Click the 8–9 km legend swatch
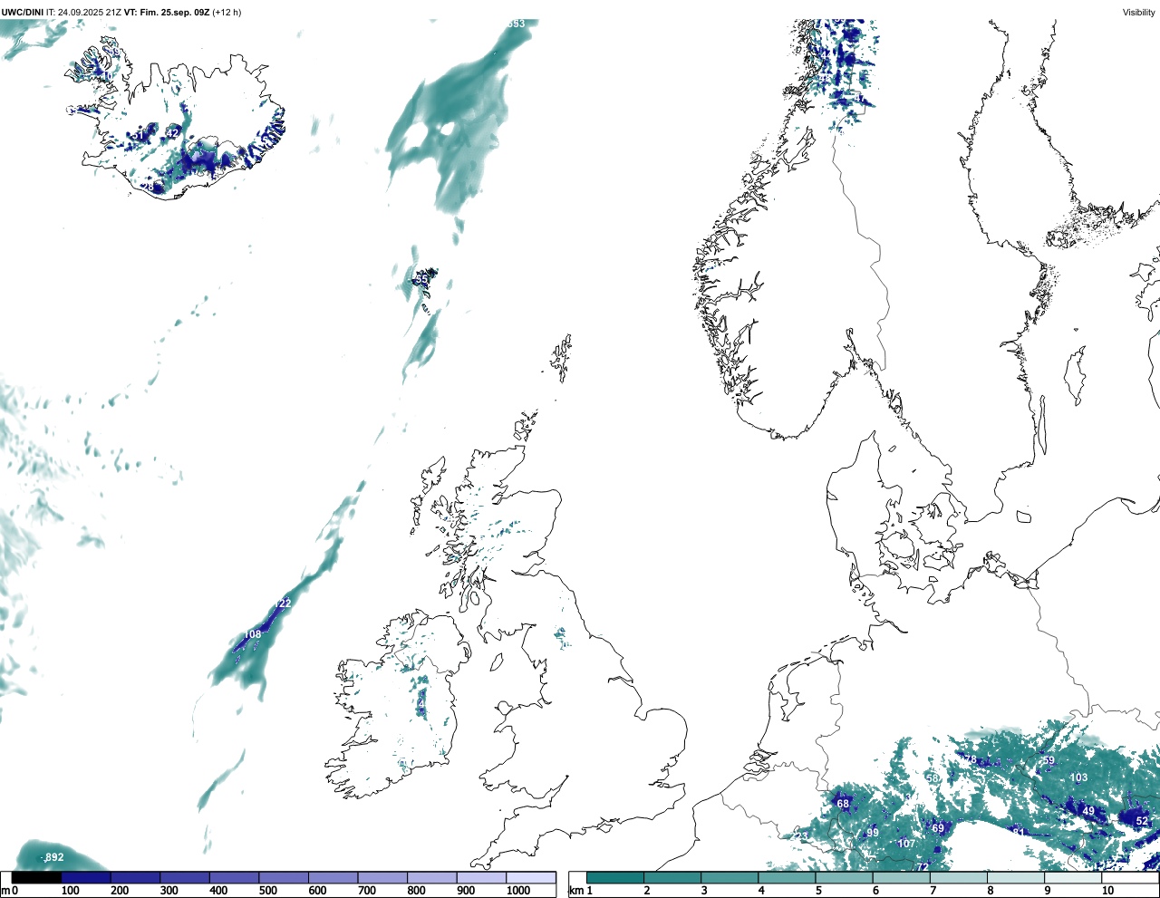The image size is (1160, 898). click(x=1017, y=878)
